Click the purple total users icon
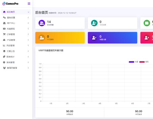 (x=42, y=23)
